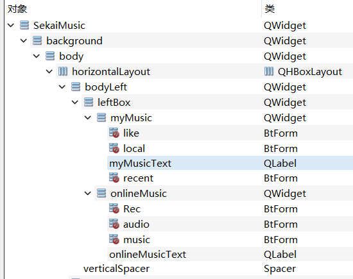This screenshot has width=353, height=279.
Task: Click the background widget icon
Action: [x=37, y=40]
